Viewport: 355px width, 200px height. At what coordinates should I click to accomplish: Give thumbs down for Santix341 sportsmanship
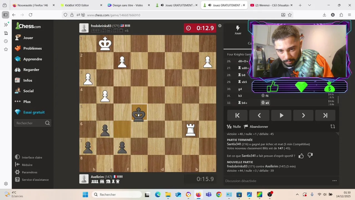310,156
